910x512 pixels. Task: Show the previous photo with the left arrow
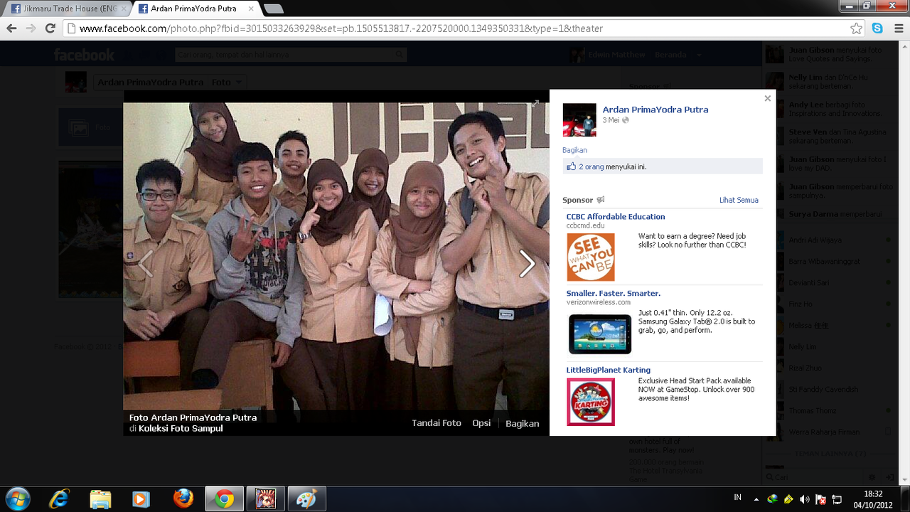[x=146, y=263]
